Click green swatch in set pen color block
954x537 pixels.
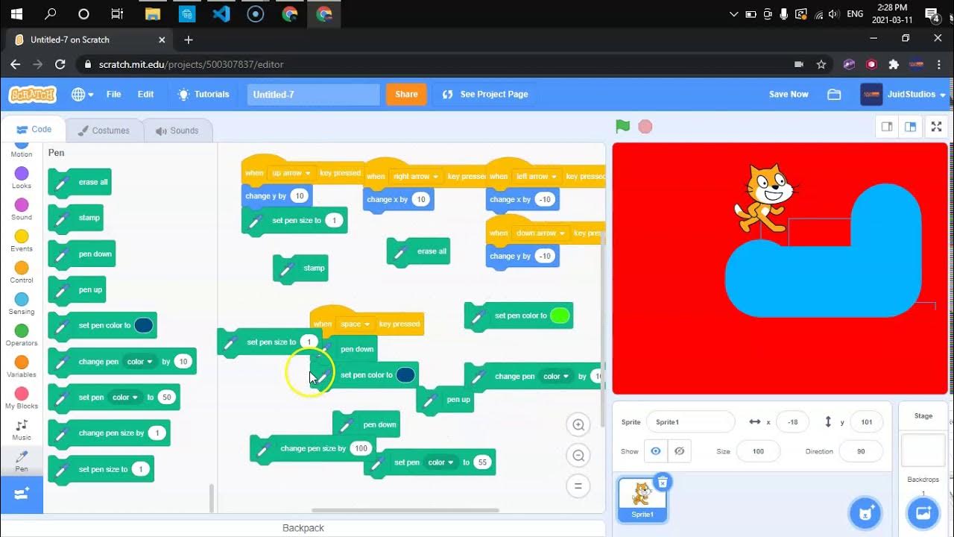[x=560, y=315]
